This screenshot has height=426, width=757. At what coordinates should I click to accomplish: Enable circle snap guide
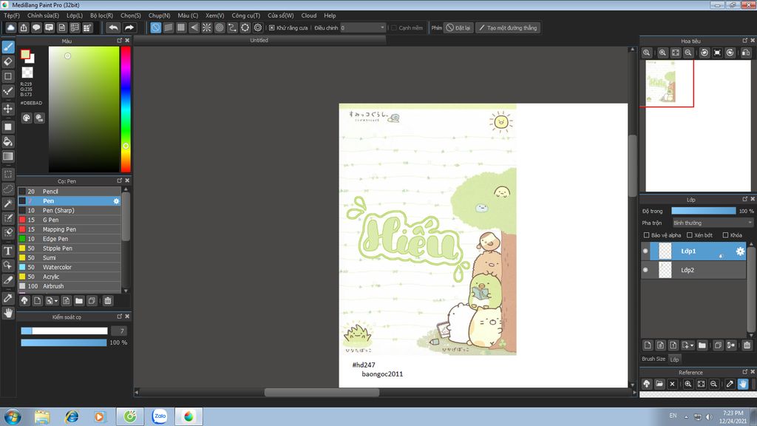coord(220,27)
